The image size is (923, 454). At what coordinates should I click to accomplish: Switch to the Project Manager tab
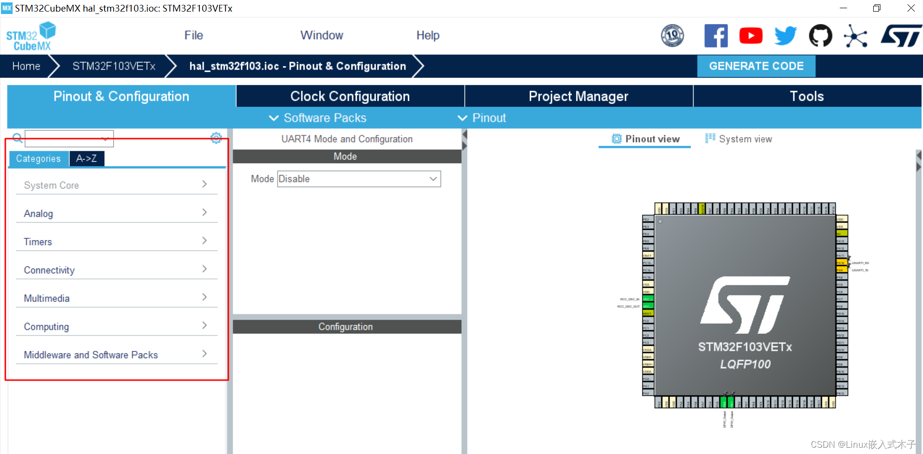[x=579, y=96]
